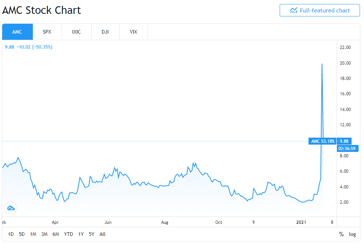Click the chart icon in Full-featured chart button
The image size is (364, 245).
pyautogui.click(x=294, y=11)
